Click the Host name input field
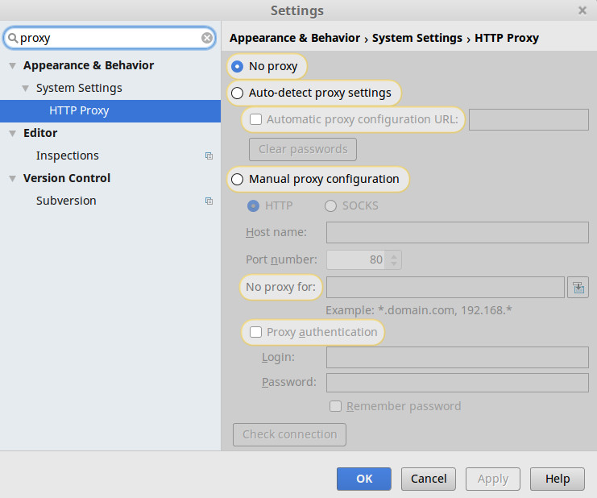597x498 pixels. point(458,233)
